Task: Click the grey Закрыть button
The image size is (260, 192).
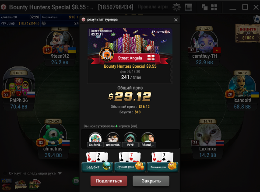Action: point(151,181)
